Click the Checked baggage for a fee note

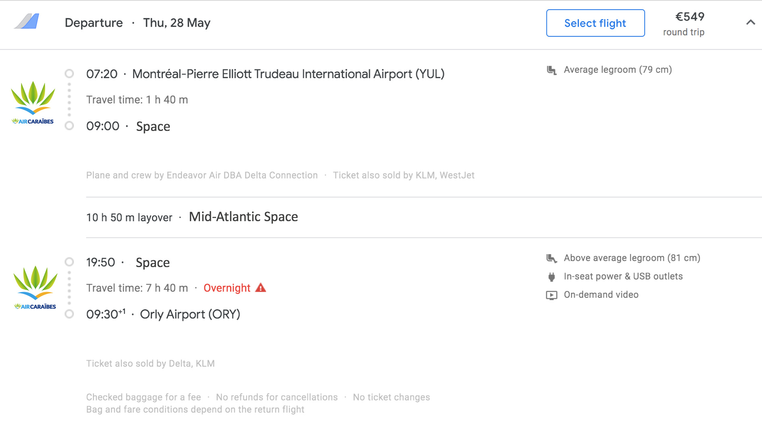pyautogui.click(x=144, y=397)
